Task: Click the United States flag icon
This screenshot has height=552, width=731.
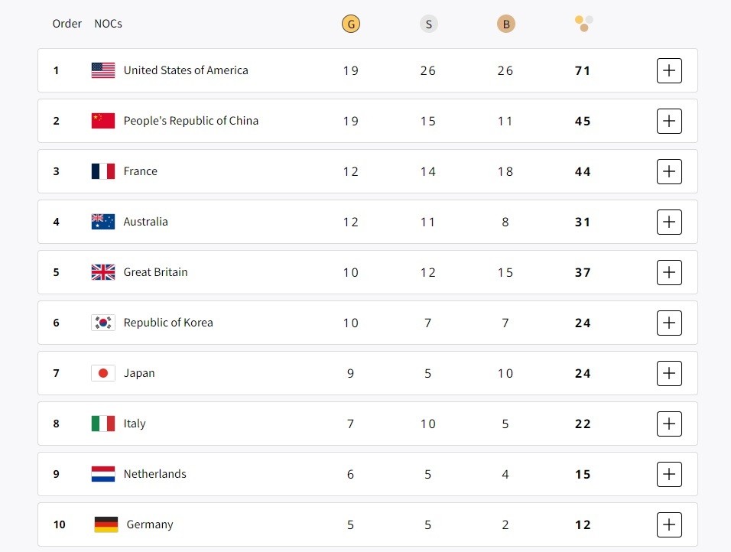Action: click(x=102, y=70)
